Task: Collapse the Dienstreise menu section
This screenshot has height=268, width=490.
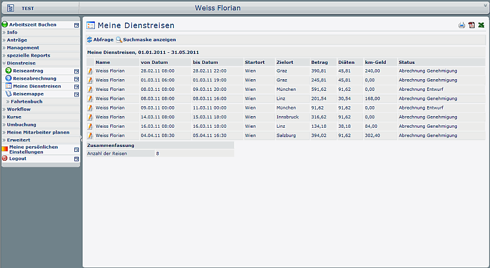Action: 21,63
